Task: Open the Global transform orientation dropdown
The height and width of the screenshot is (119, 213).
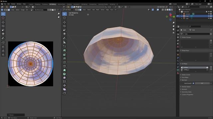Action: (x=109, y=7)
